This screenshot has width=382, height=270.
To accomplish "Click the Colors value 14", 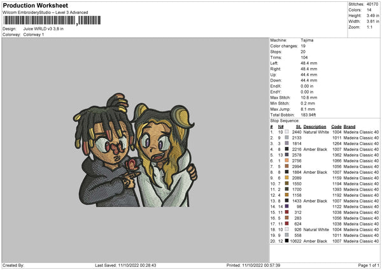I will click(x=369, y=10).
